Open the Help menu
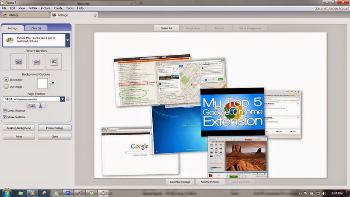Screen dimensions: 350x197 point(80,8)
